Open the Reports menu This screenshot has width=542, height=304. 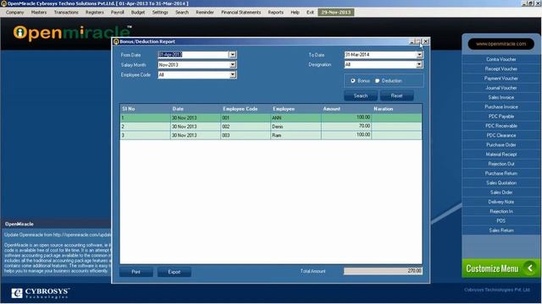[275, 12]
